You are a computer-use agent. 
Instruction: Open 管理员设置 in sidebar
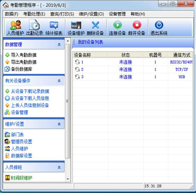(x=22, y=142)
